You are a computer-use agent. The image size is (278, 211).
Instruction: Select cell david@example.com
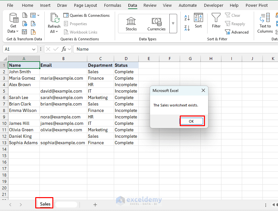(63, 91)
